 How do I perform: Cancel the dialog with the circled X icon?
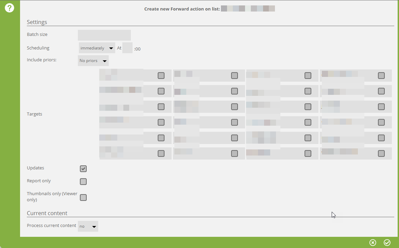(x=373, y=243)
